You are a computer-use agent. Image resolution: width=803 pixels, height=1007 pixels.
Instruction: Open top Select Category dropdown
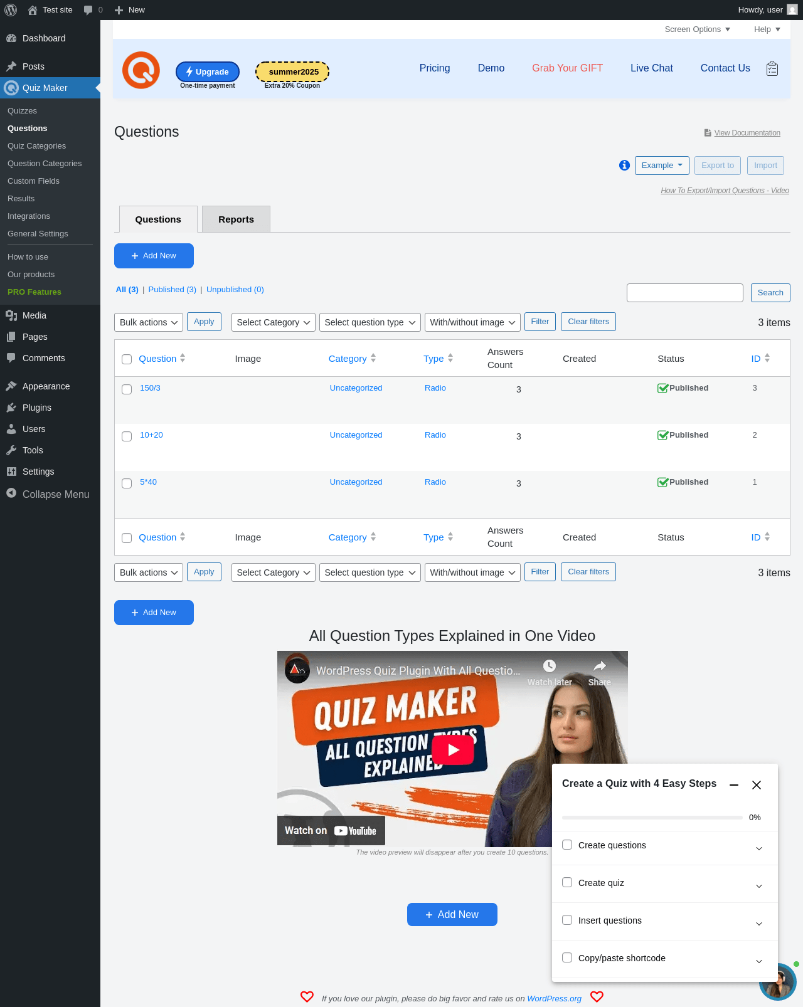[x=274, y=322]
